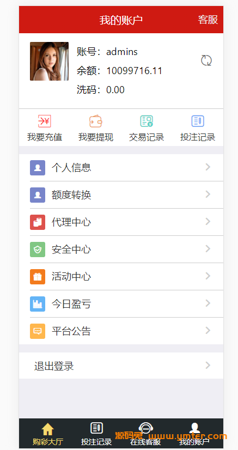Tap the 我要提现 wallet icon

(x=96, y=121)
